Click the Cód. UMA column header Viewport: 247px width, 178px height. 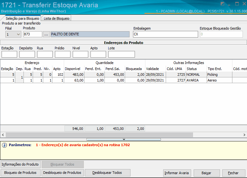tap(176, 69)
